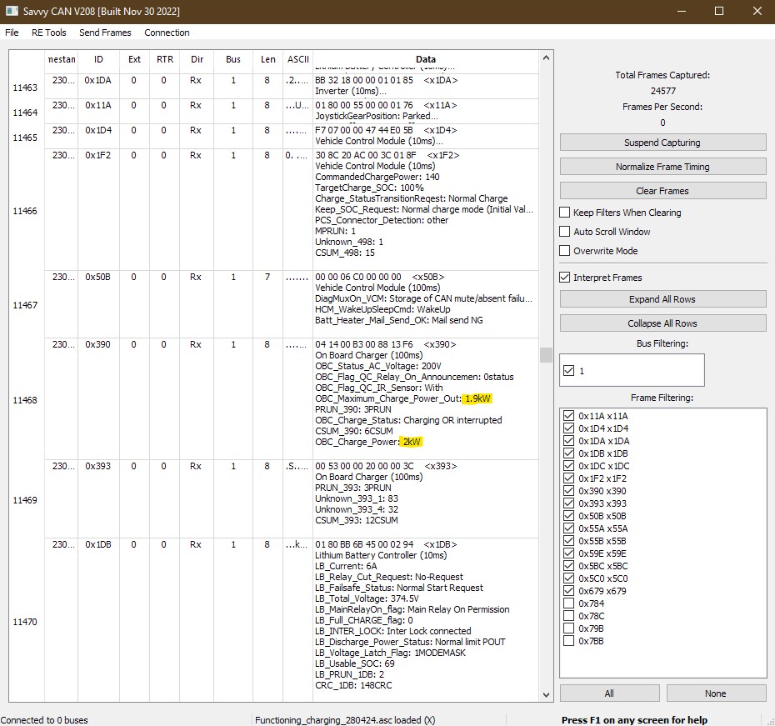Open the Send Frames menu
Viewport: 775px width, 726px height.
[x=105, y=33]
